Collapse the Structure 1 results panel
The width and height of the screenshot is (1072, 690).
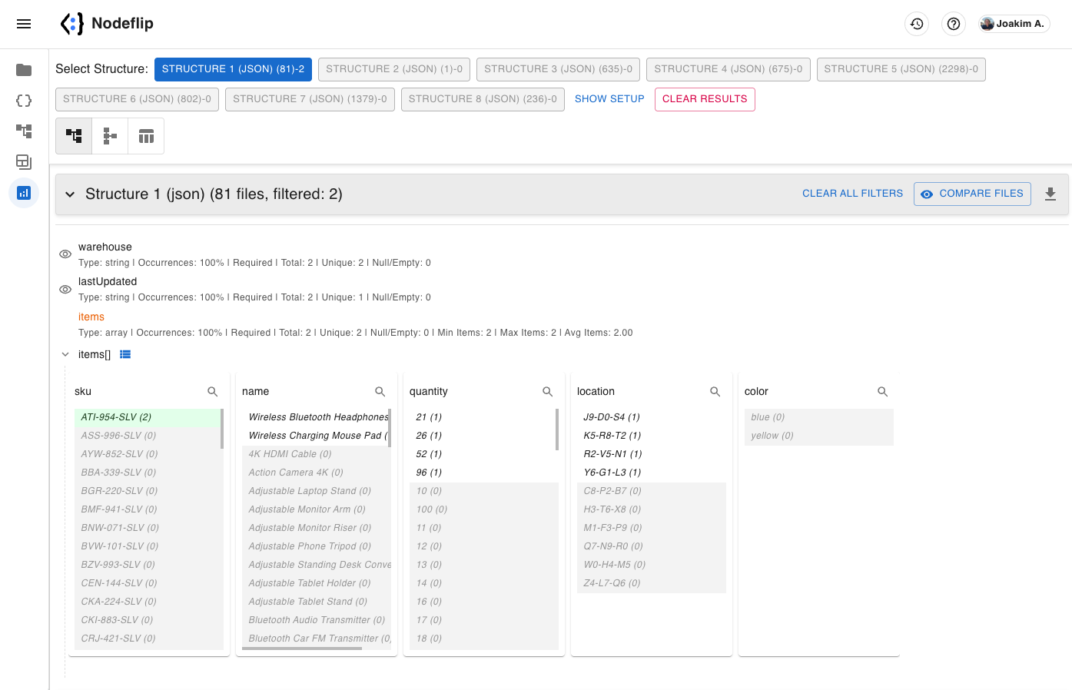pos(70,194)
